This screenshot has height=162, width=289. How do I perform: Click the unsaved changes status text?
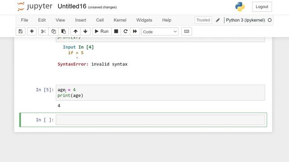[103, 7]
